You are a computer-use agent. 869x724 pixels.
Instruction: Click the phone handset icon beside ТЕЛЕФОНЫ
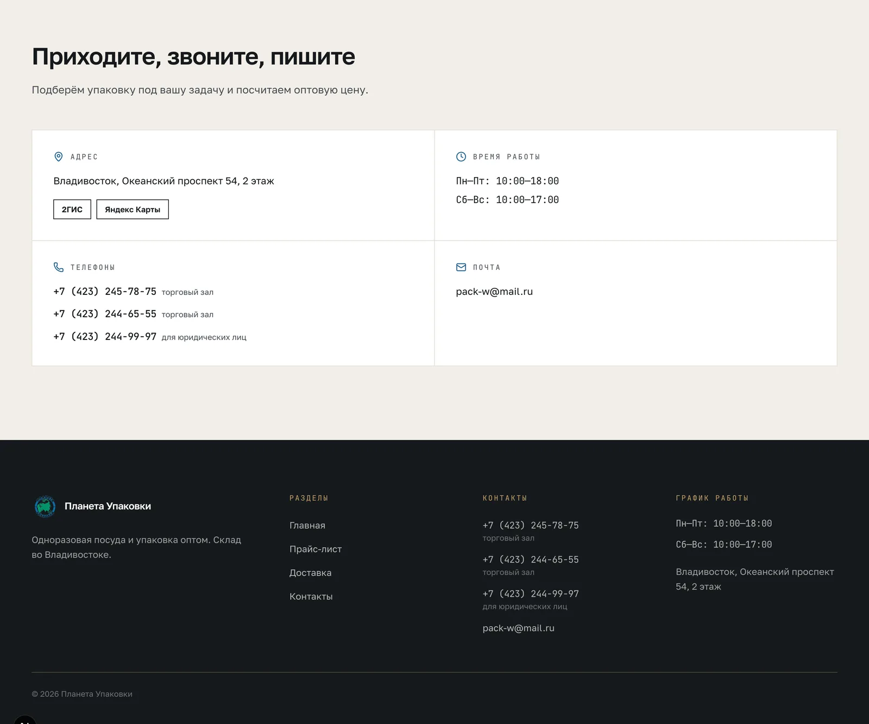(x=59, y=267)
